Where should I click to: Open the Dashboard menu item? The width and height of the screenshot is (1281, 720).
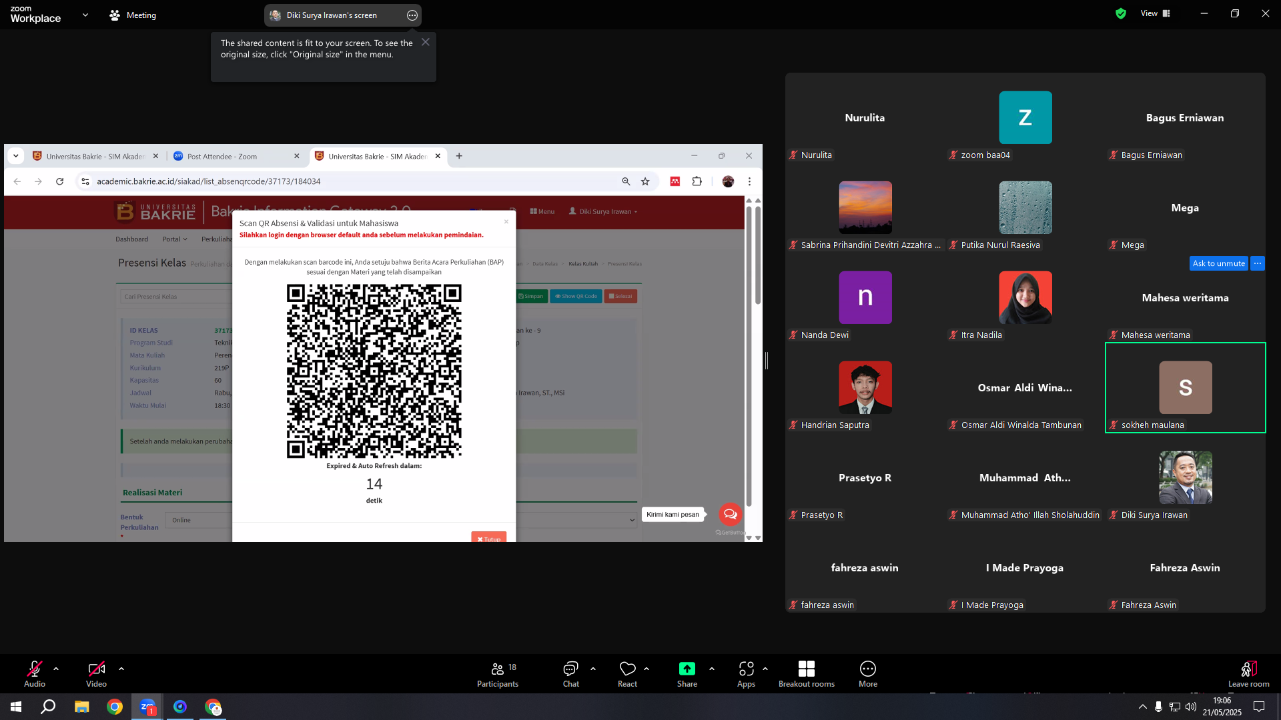[x=132, y=239]
